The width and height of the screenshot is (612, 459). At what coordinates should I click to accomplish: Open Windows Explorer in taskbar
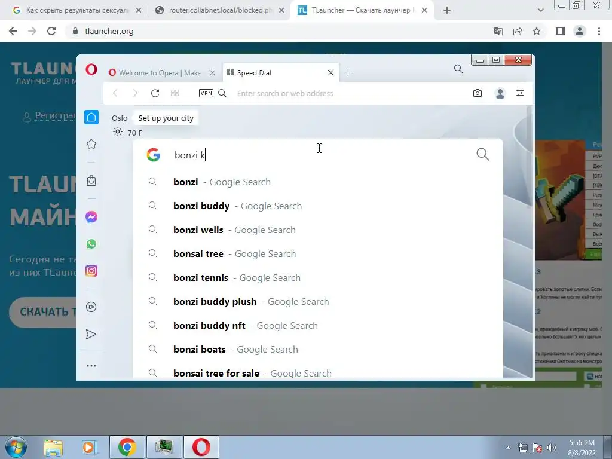53,447
